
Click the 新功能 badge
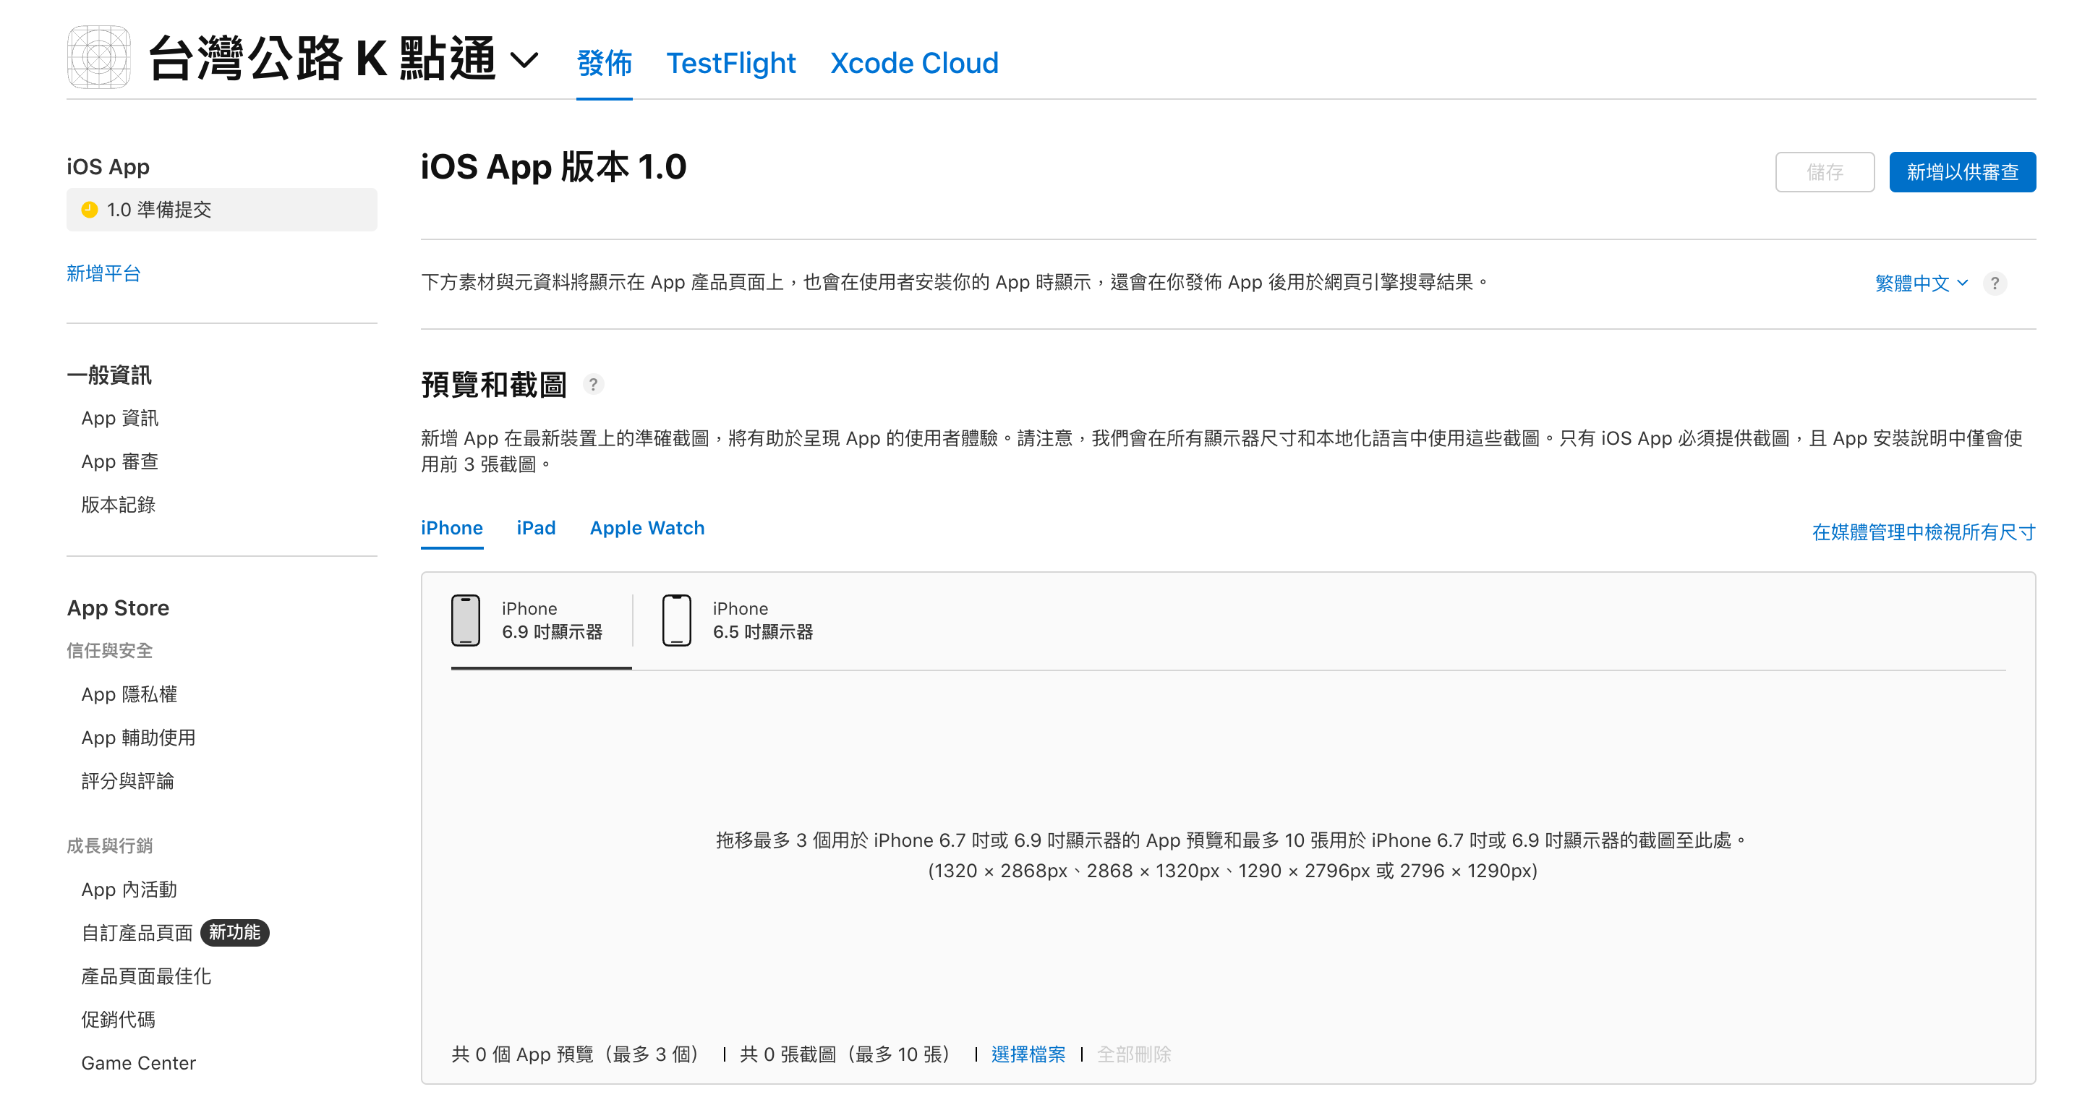click(234, 932)
